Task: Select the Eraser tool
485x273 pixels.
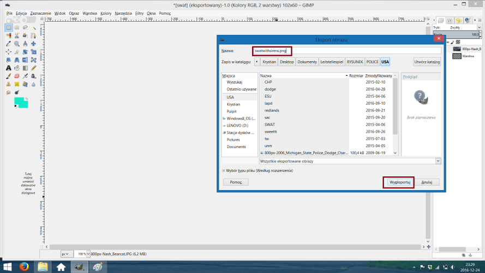Action: [x=17, y=76]
